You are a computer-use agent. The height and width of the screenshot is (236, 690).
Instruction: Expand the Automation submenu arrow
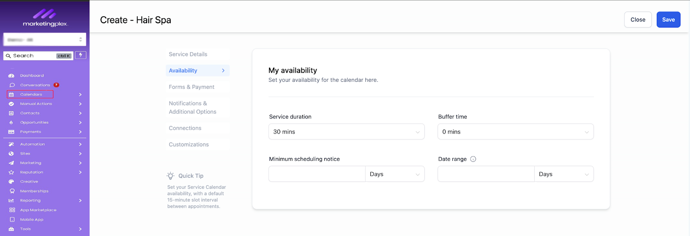pos(80,144)
